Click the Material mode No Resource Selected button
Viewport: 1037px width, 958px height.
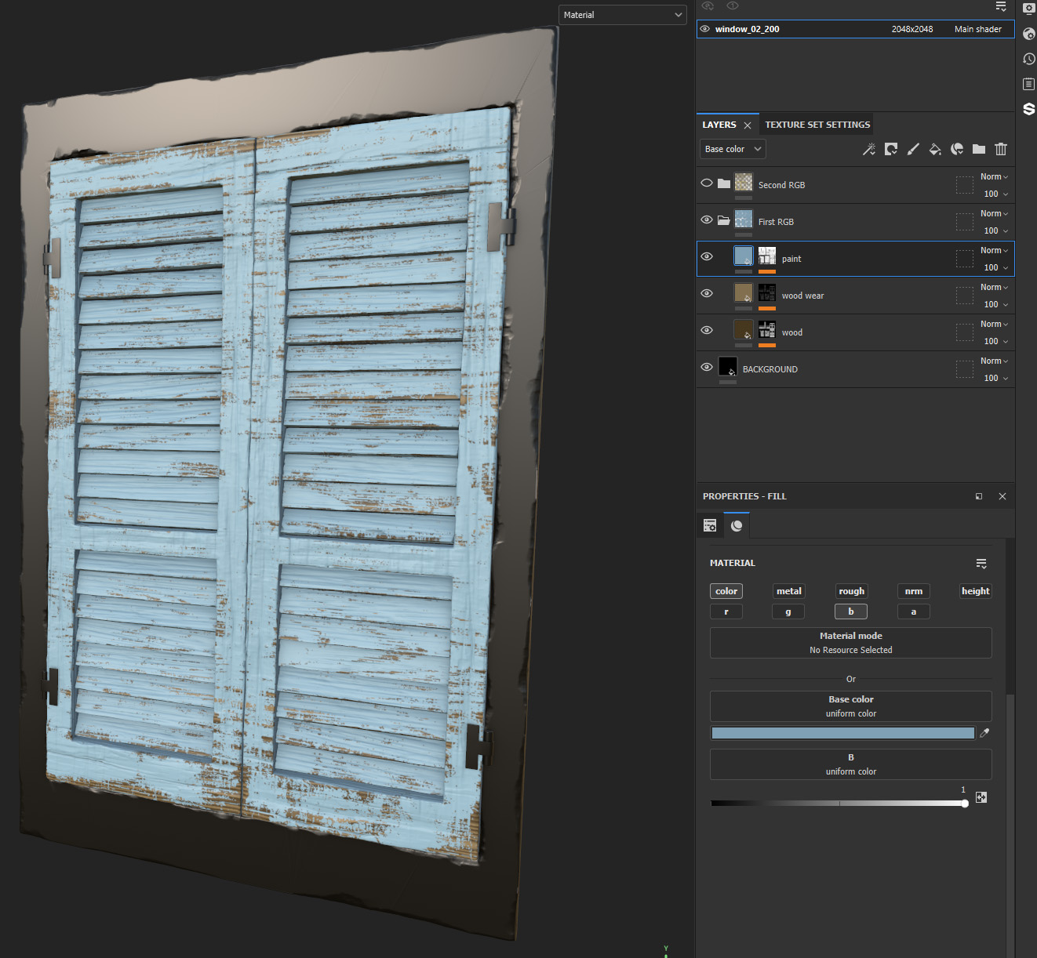850,643
